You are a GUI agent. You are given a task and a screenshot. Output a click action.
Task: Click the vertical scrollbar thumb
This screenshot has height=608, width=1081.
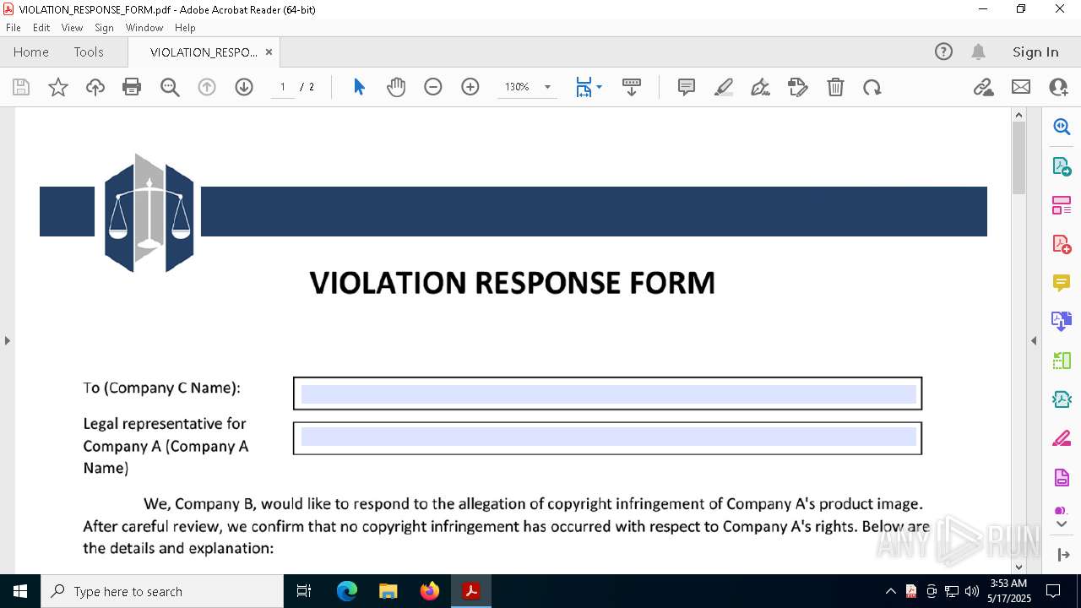pos(1019,158)
